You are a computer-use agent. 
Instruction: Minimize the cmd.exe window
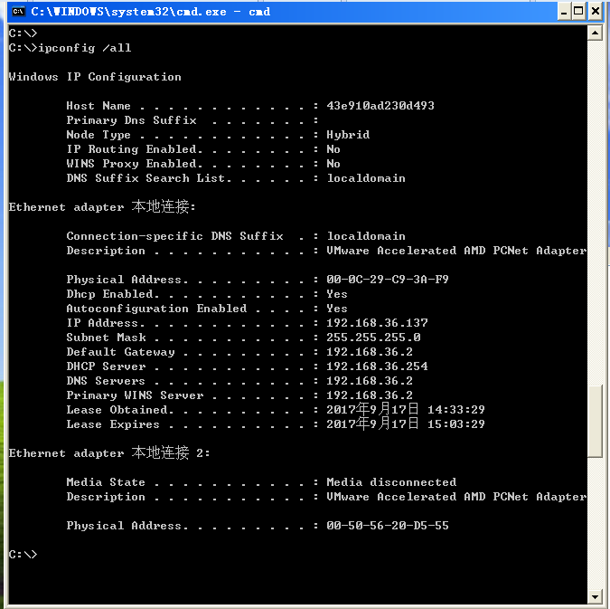[564, 12]
